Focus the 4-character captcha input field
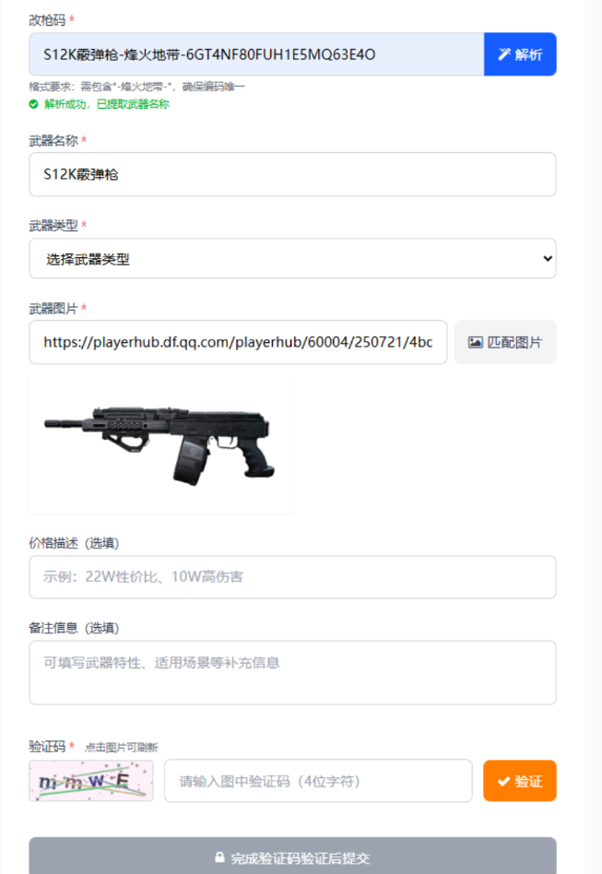Screen dimensions: 602x874 (x=318, y=781)
